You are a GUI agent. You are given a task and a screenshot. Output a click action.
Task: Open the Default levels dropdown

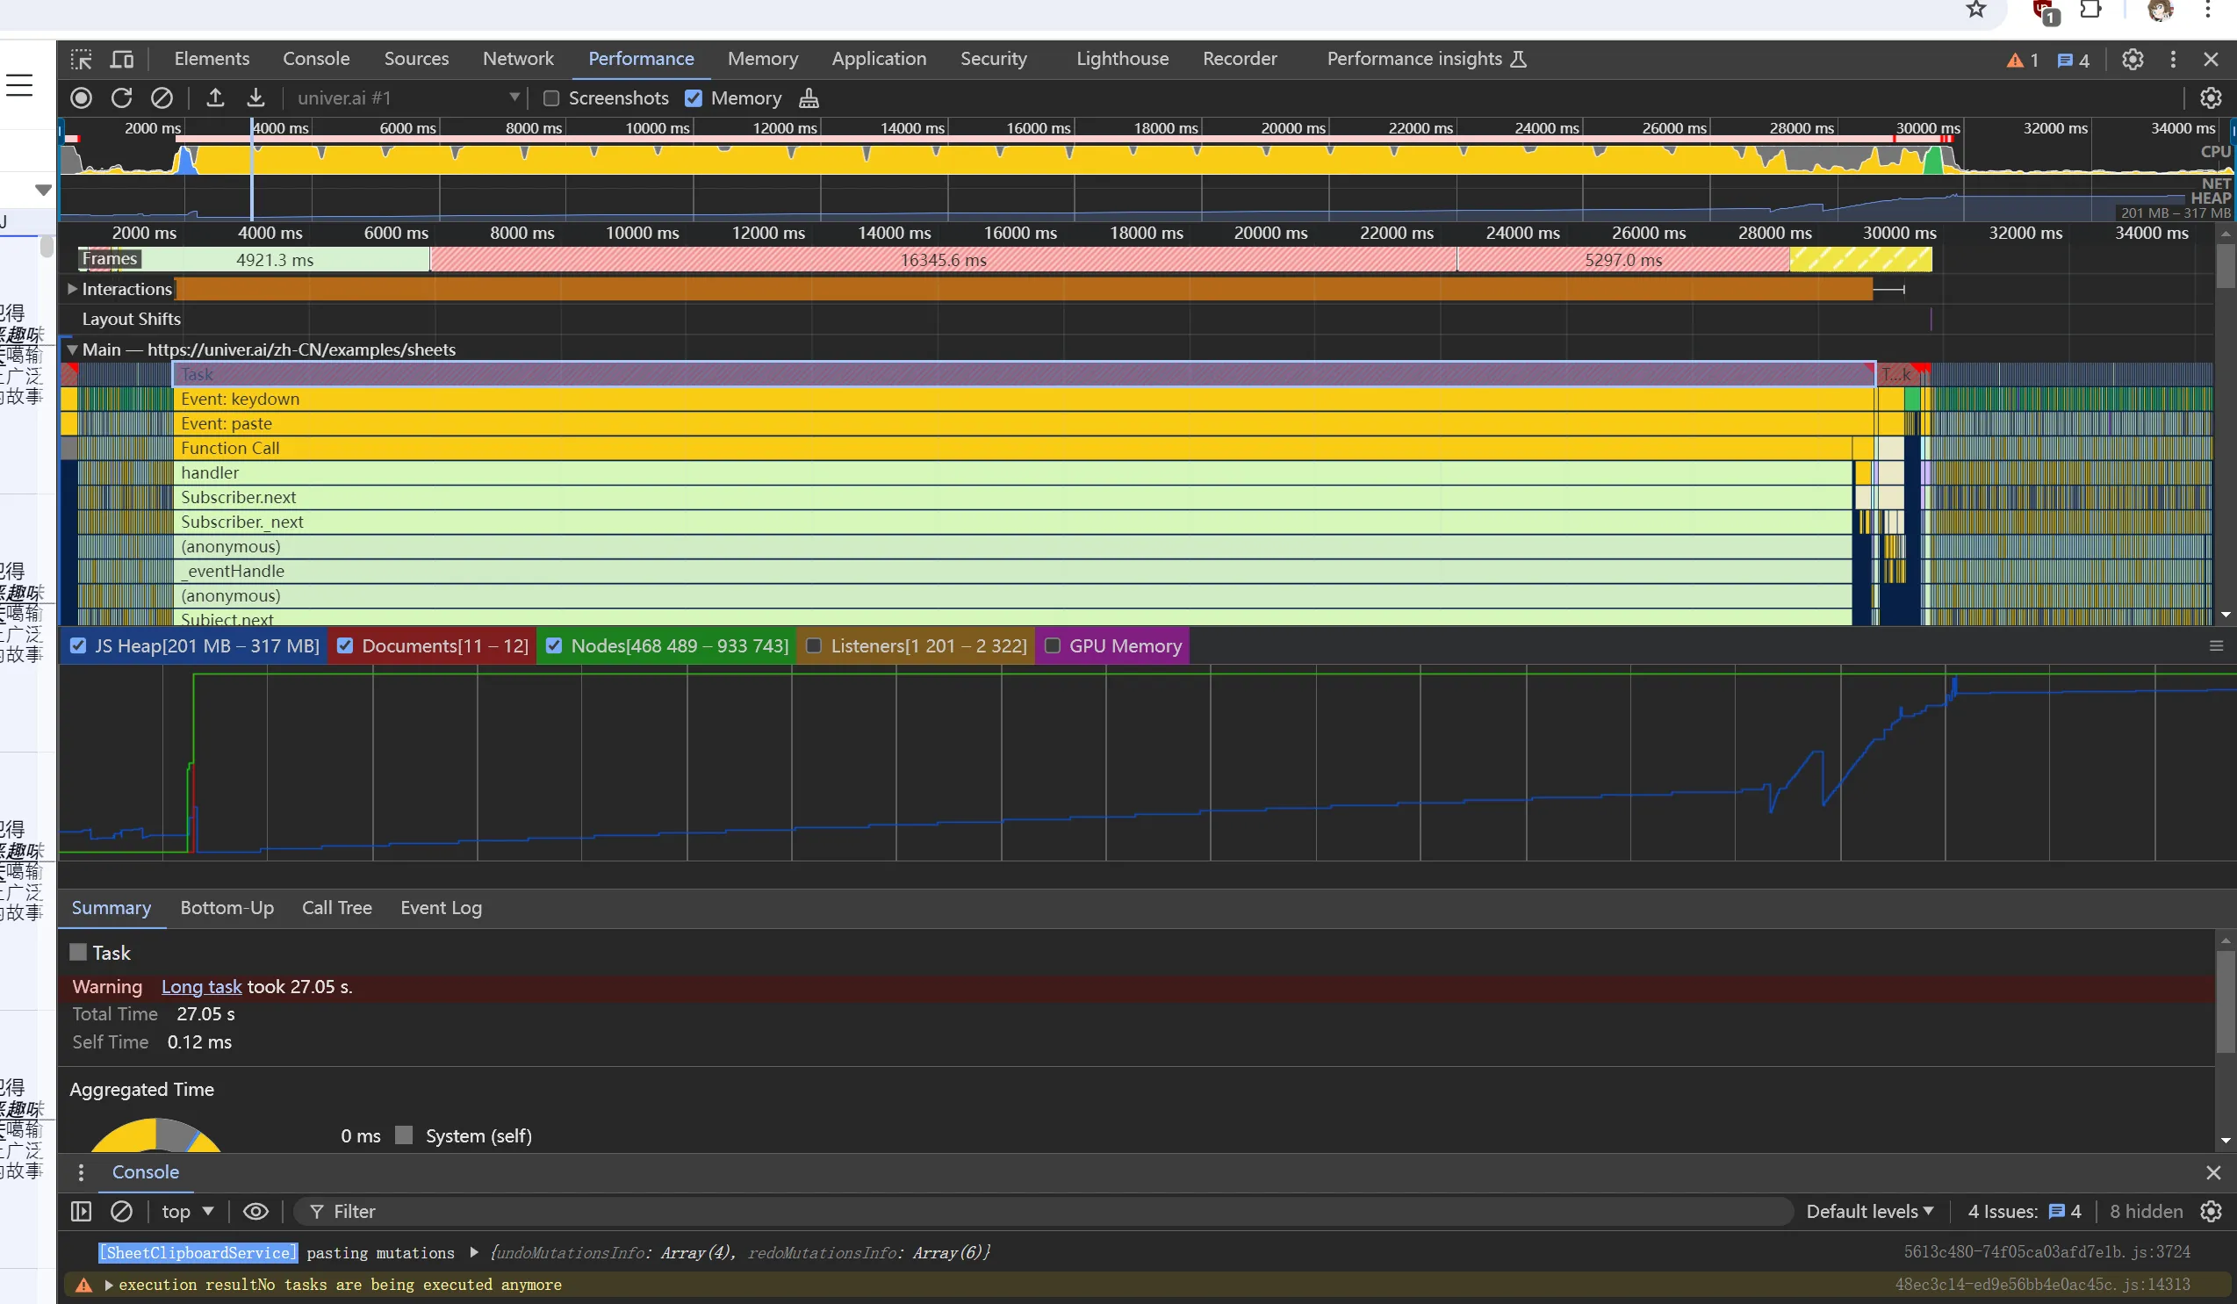(1868, 1212)
